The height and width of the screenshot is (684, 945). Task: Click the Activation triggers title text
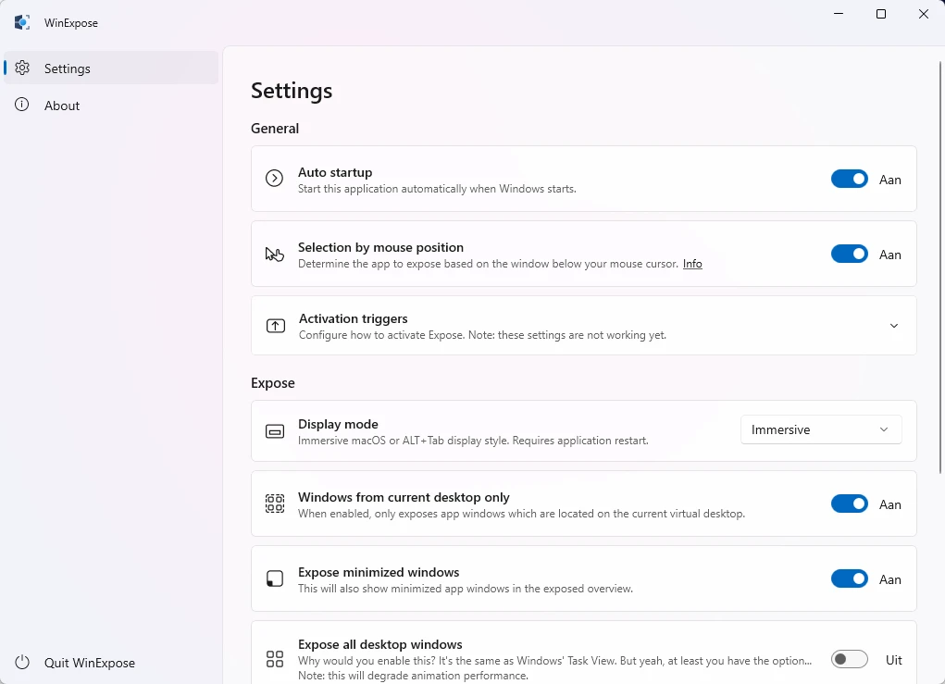354,318
